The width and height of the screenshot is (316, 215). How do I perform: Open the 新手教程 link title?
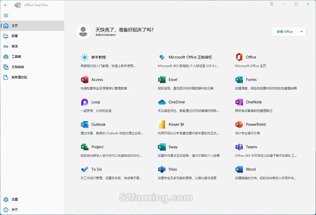(x=98, y=57)
